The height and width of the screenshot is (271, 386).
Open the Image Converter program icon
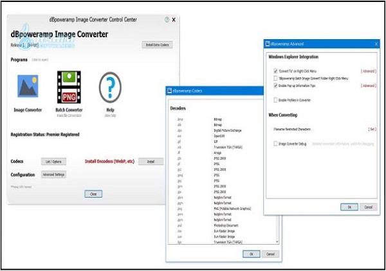(28, 86)
